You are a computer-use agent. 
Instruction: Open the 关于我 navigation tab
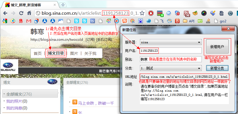90,53
